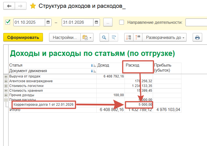Click the print report icon
This screenshot has width=207, height=146.
(x=197, y=37)
